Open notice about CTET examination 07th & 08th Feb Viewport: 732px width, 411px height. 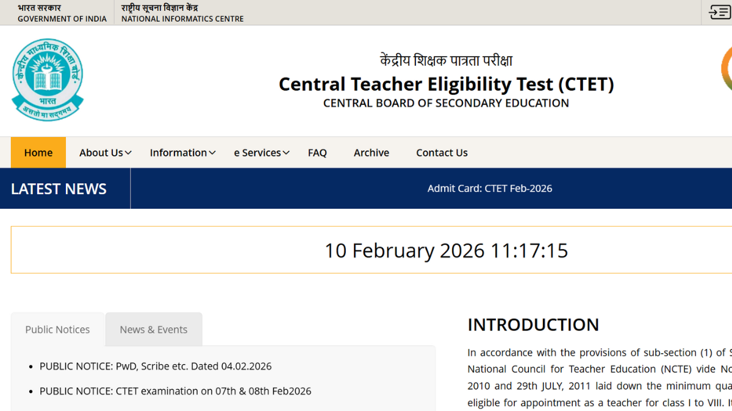pyautogui.click(x=175, y=391)
